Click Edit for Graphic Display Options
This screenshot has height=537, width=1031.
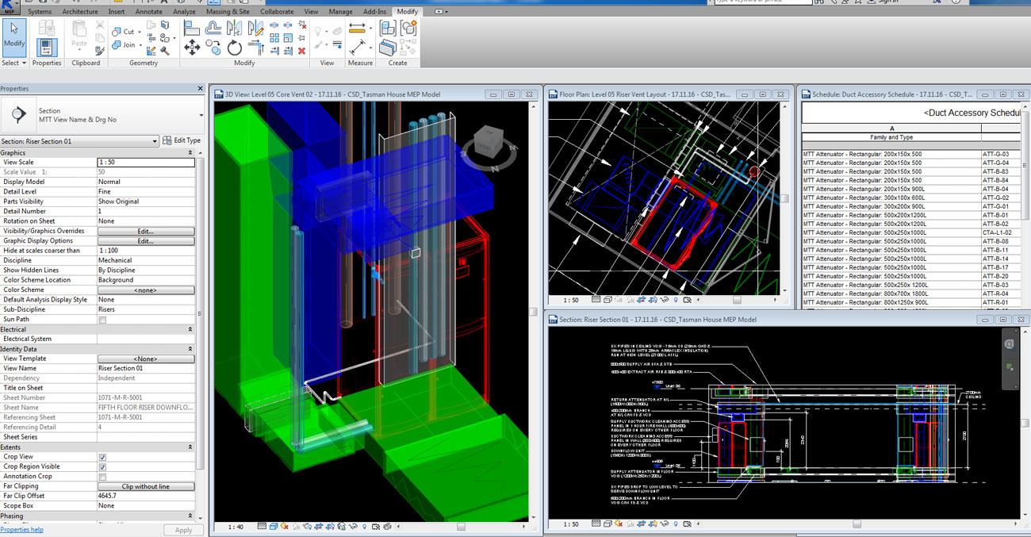146,241
